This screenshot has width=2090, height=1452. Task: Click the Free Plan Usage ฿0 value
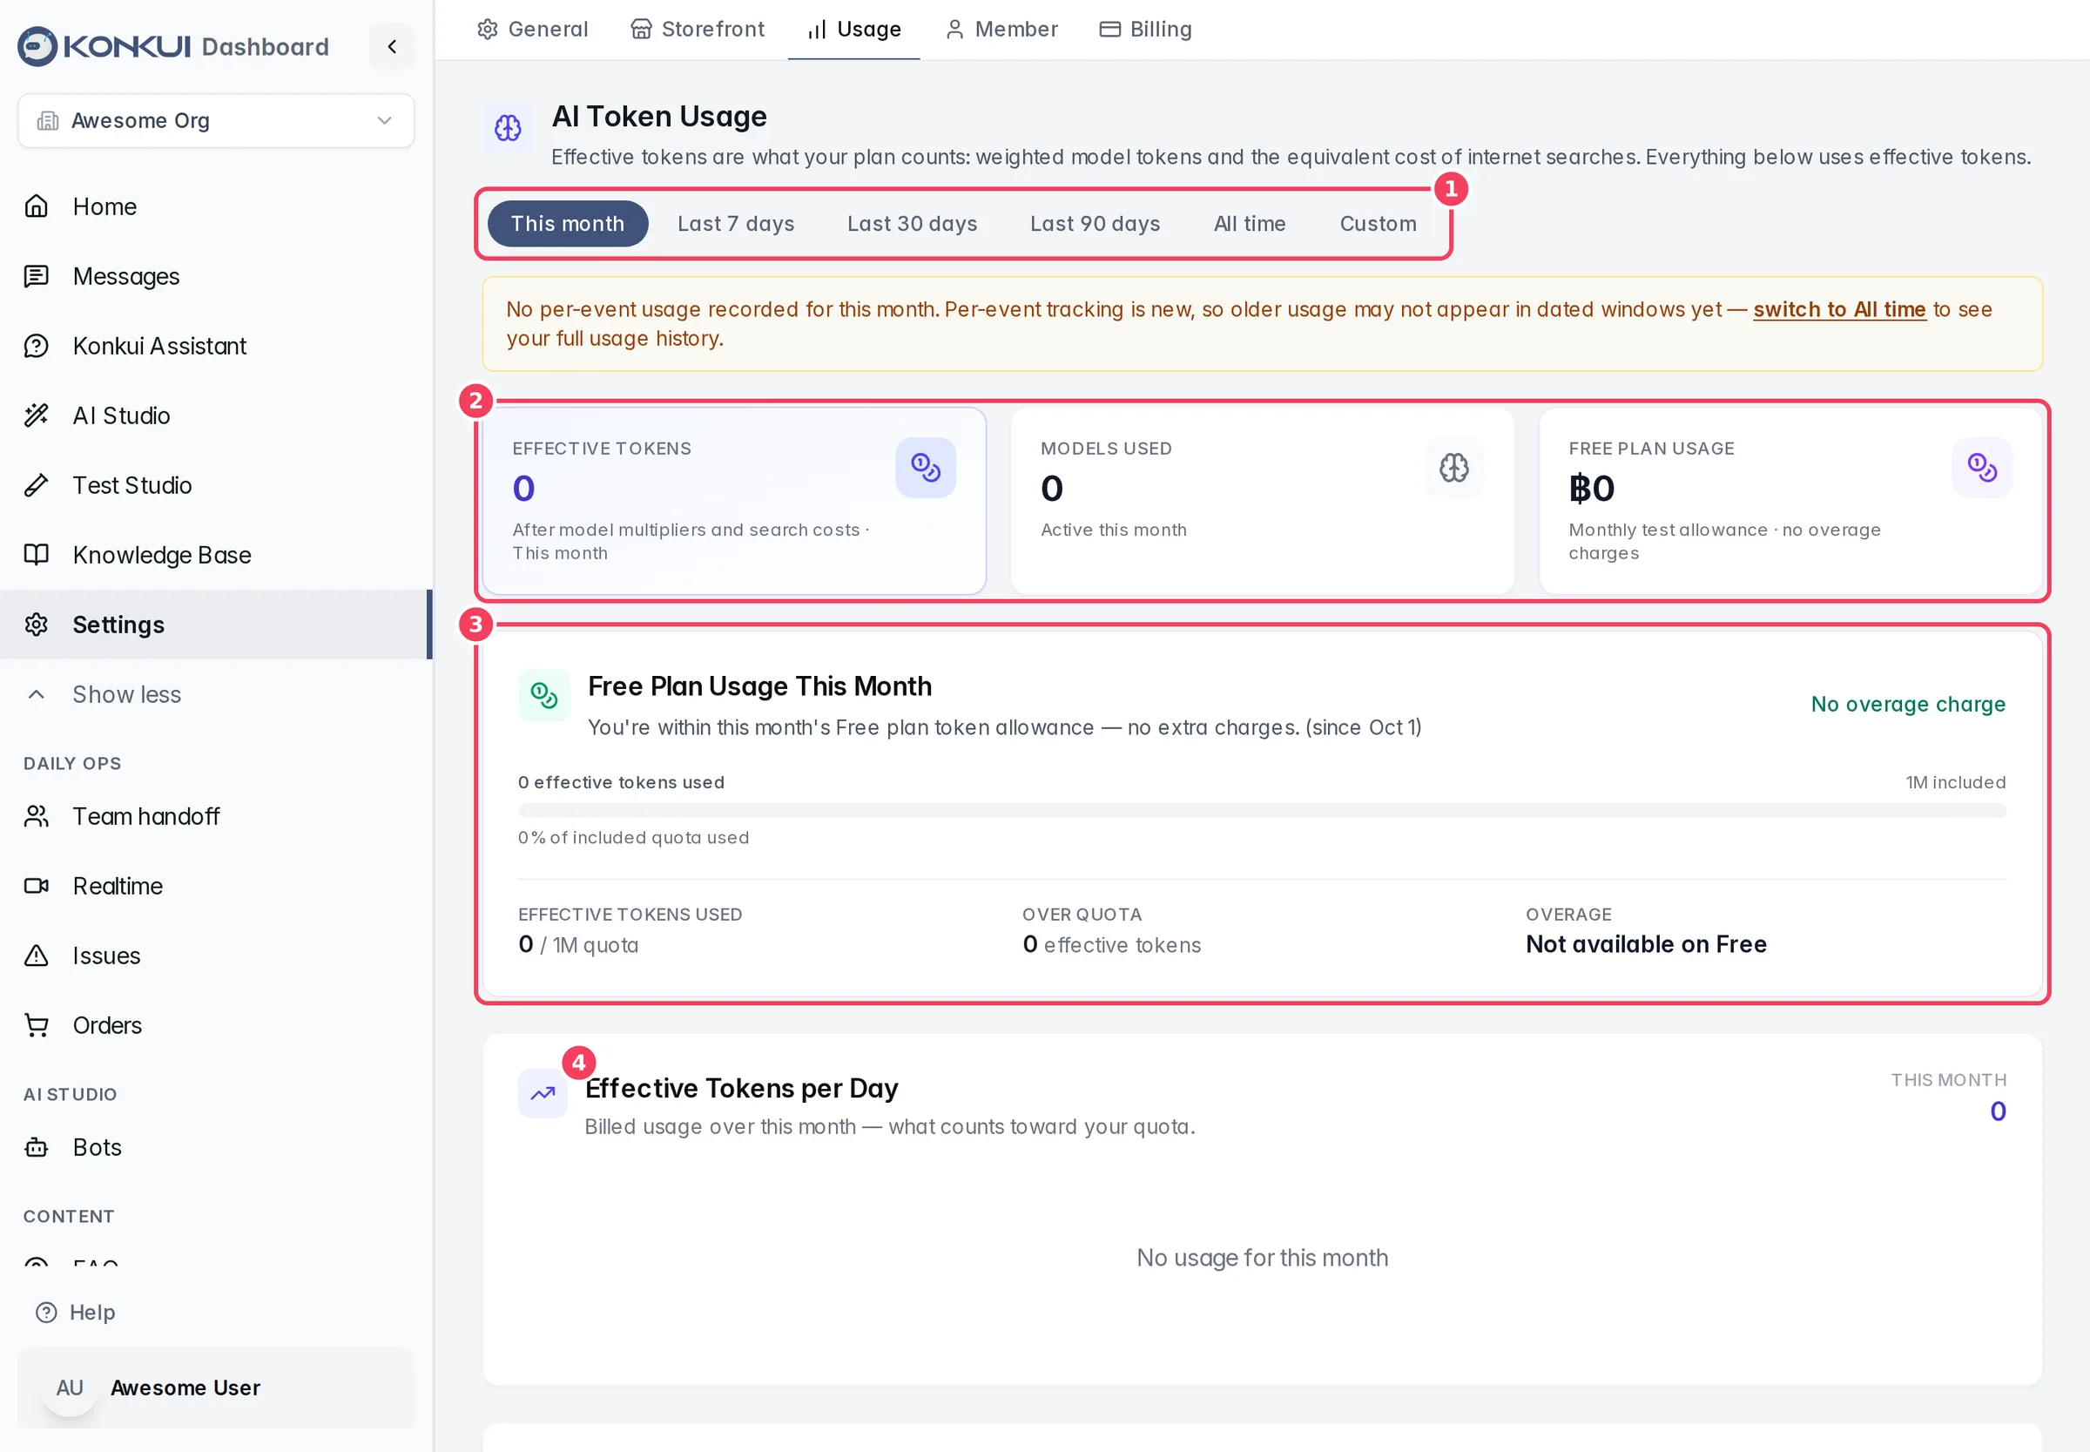coord(1592,489)
